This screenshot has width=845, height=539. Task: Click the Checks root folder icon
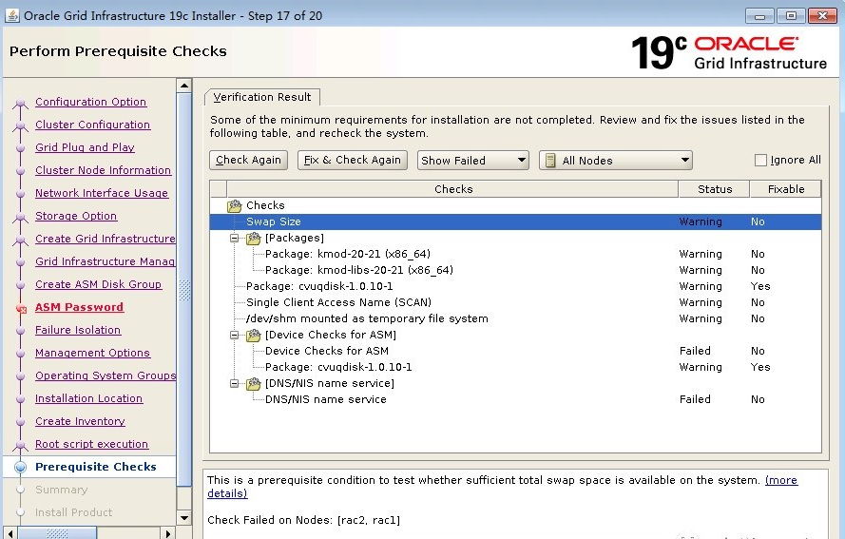235,205
